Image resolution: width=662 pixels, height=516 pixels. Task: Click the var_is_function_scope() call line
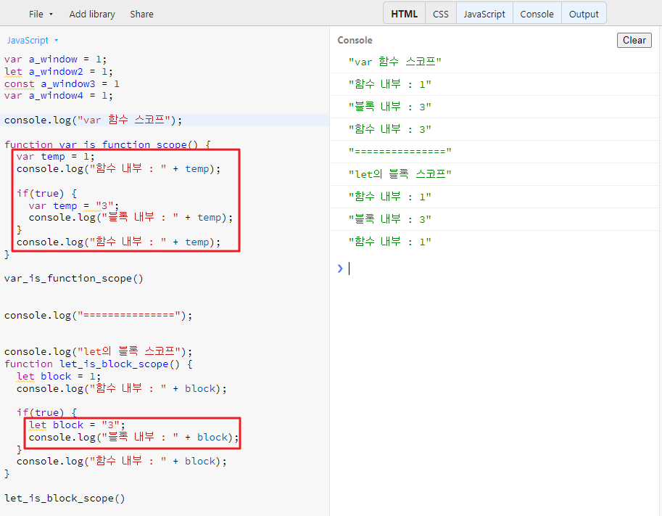coord(73,279)
